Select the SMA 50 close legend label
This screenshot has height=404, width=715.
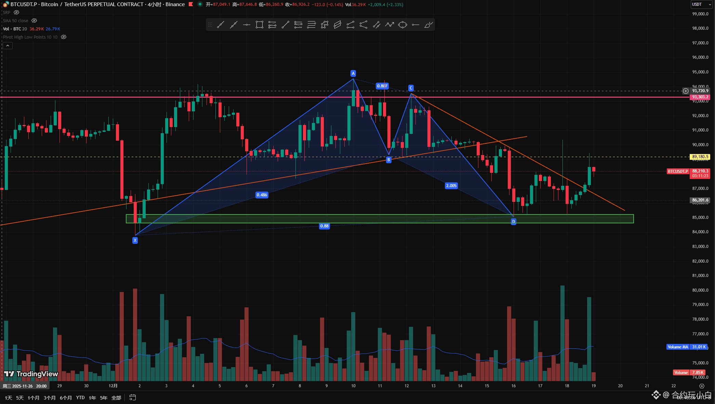click(16, 20)
